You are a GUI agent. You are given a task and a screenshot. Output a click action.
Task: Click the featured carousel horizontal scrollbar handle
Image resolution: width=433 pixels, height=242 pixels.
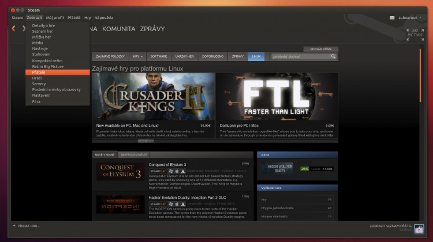pyautogui.click(x=146, y=141)
